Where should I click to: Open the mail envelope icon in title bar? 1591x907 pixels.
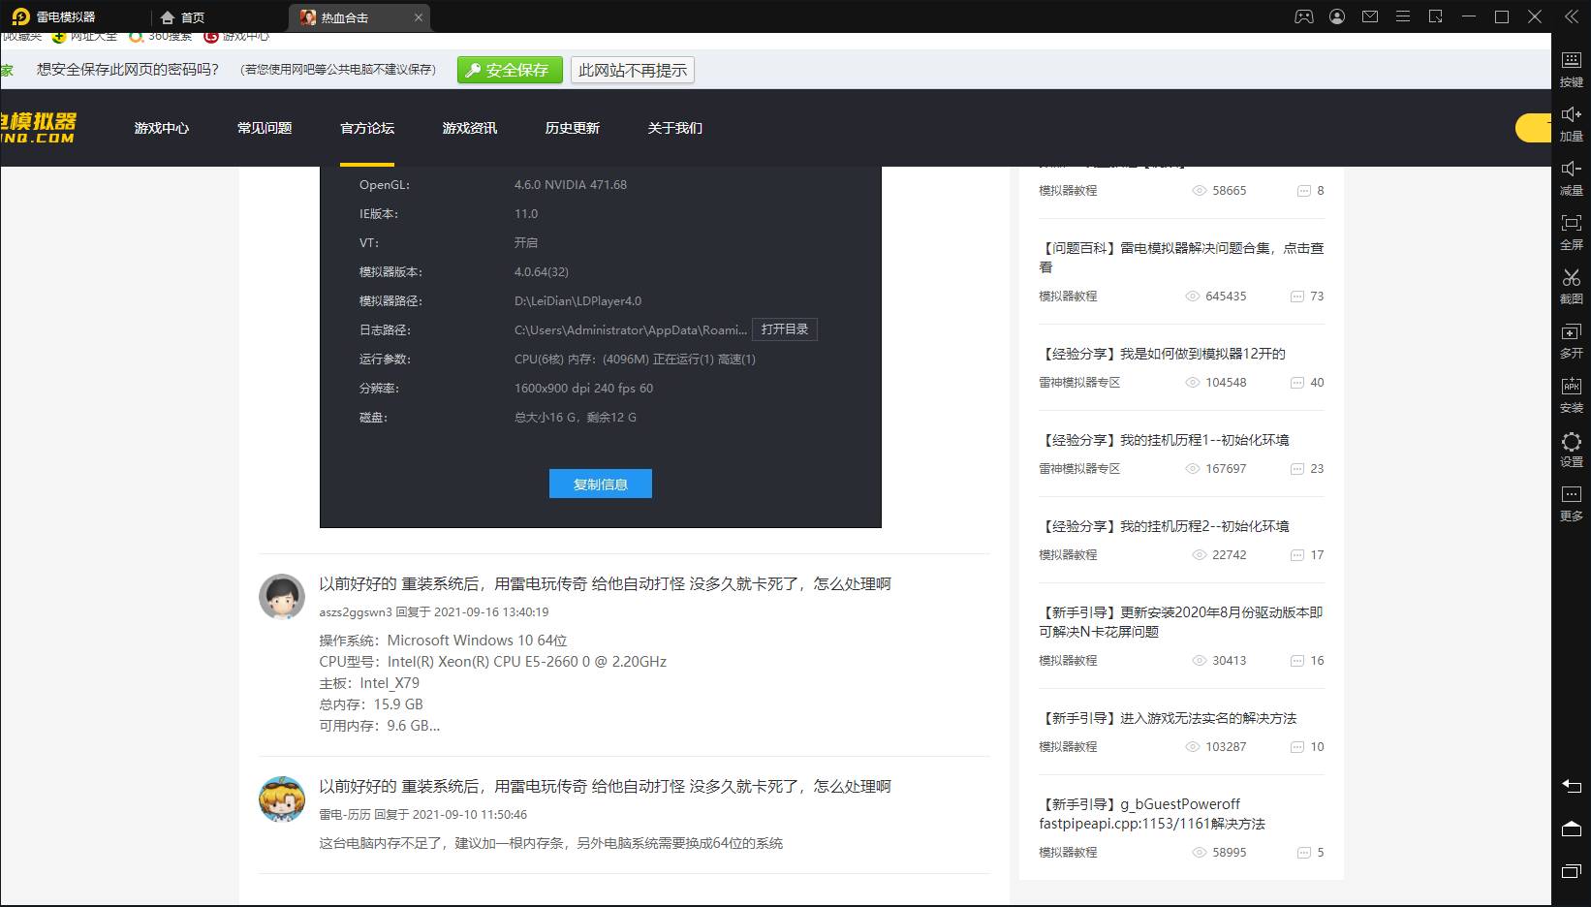click(x=1370, y=16)
